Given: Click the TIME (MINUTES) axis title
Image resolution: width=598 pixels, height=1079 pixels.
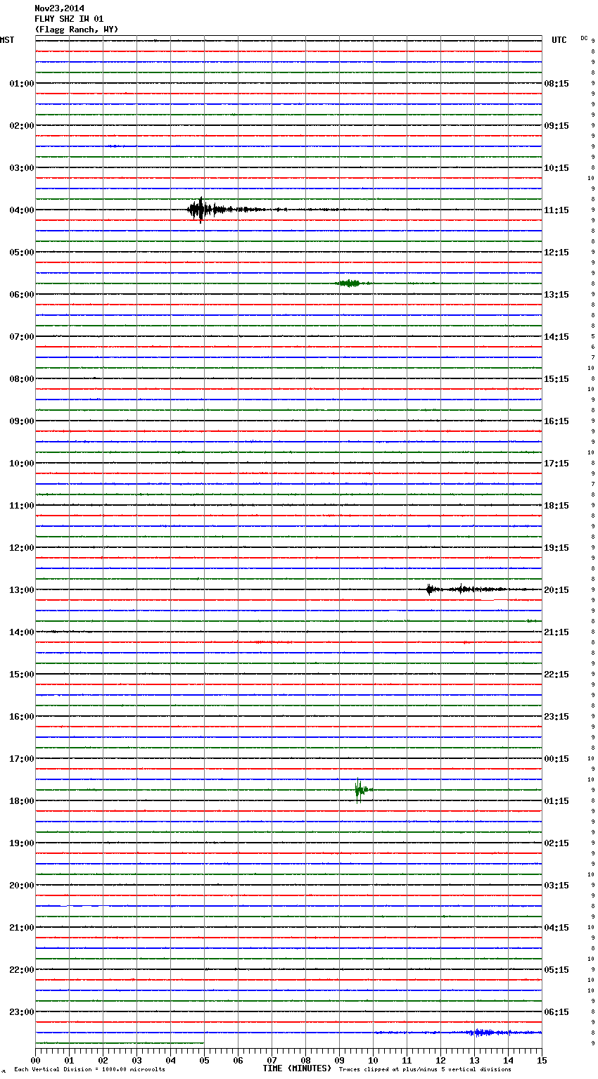Looking at the screenshot, I should pos(297,1068).
